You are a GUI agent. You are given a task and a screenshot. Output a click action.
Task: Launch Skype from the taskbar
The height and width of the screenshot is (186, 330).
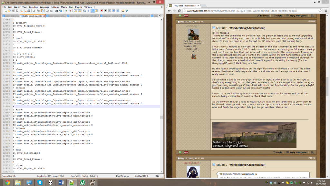tap(39, 182)
